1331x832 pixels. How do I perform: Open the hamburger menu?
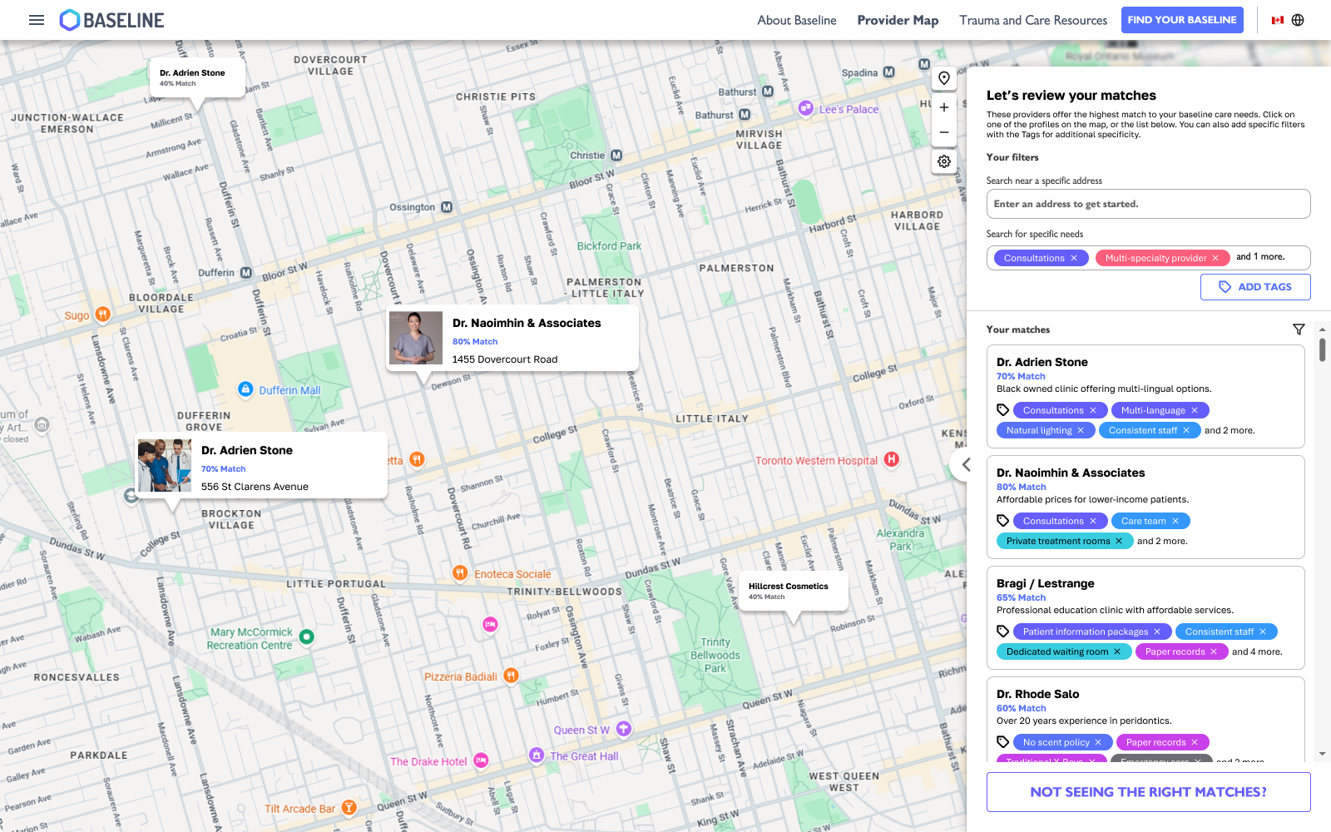[x=37, y=20]
